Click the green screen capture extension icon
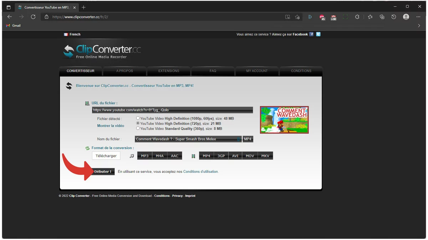Screen dimensions: 428x240 [x=345, y=17]
